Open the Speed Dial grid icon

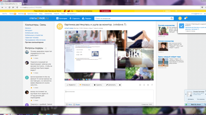(x=13, y=7)
